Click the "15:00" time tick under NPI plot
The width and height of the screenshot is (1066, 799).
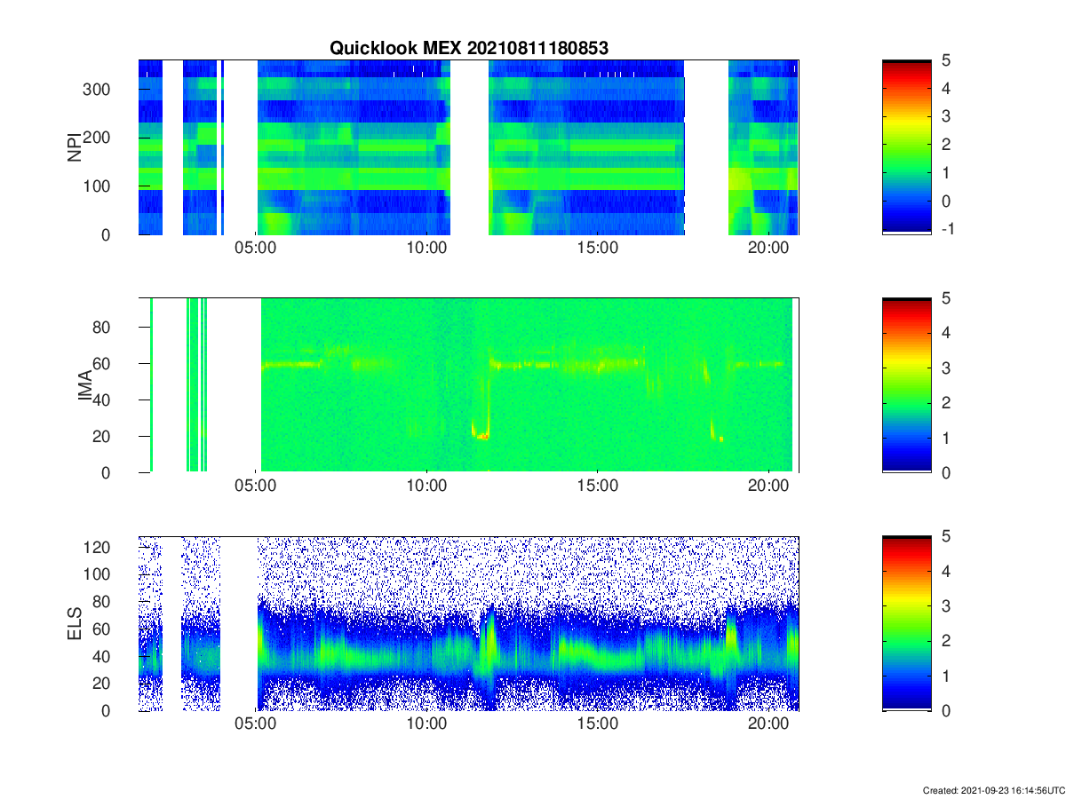click(598, 249)
